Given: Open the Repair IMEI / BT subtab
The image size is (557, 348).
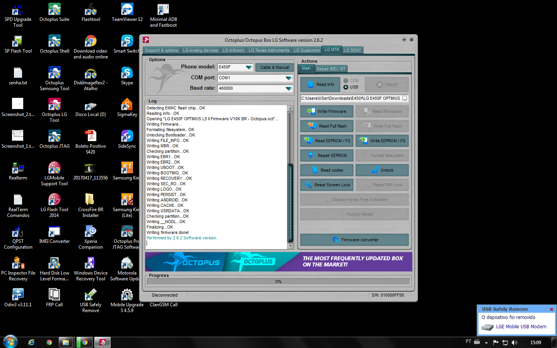Looking at the screenshot, I should [331, 69].
